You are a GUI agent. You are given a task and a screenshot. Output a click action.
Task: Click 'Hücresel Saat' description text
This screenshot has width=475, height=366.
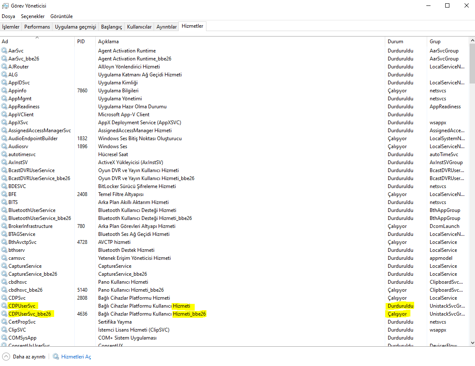coord(113,154)
